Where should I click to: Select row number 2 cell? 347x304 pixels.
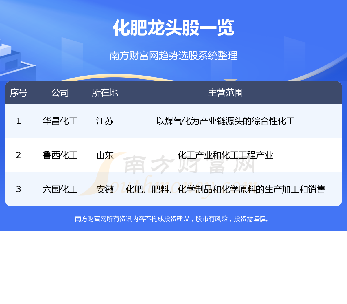(x=19, y=155)
